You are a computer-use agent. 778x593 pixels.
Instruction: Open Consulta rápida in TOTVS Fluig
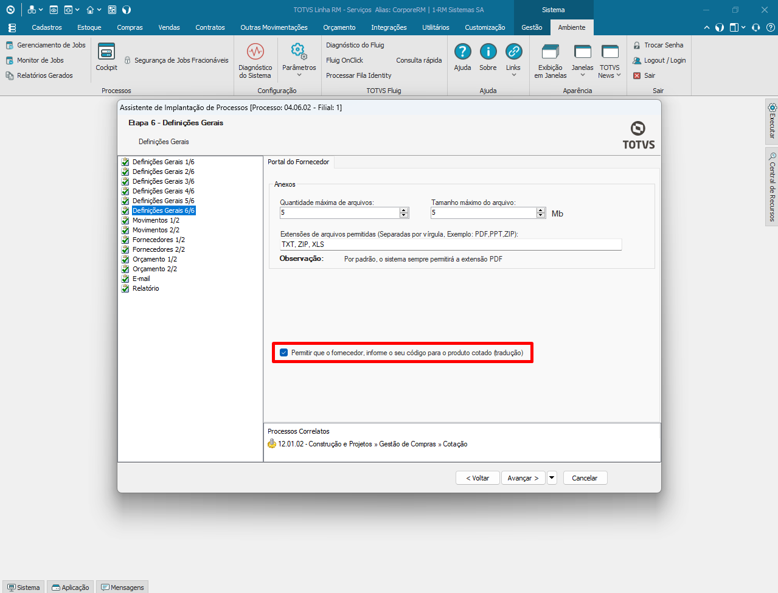coord(419,60)
